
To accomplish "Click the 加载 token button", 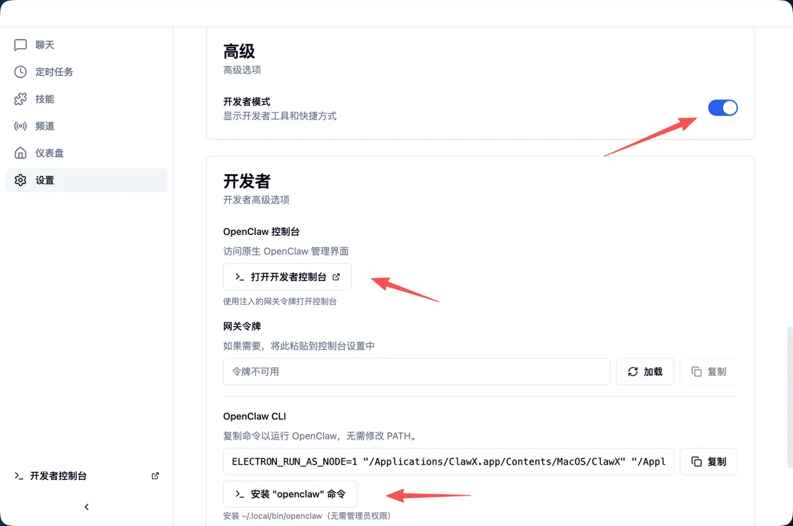I will coord(645,372).
